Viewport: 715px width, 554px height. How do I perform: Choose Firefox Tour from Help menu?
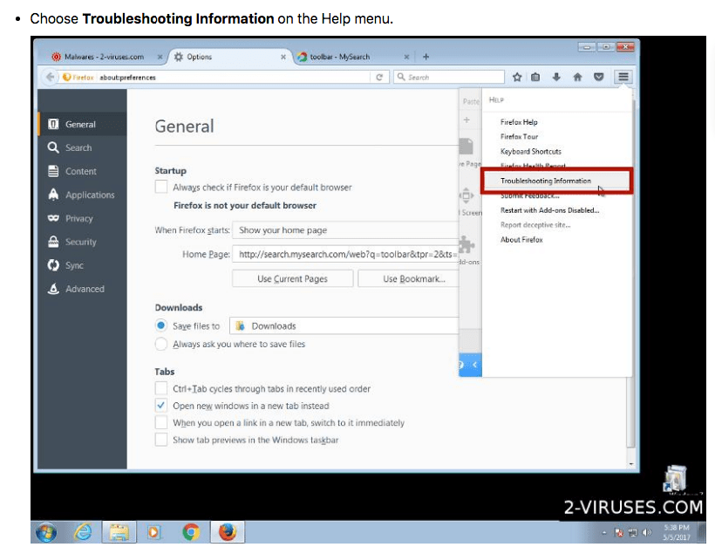[x=519, y=136]
